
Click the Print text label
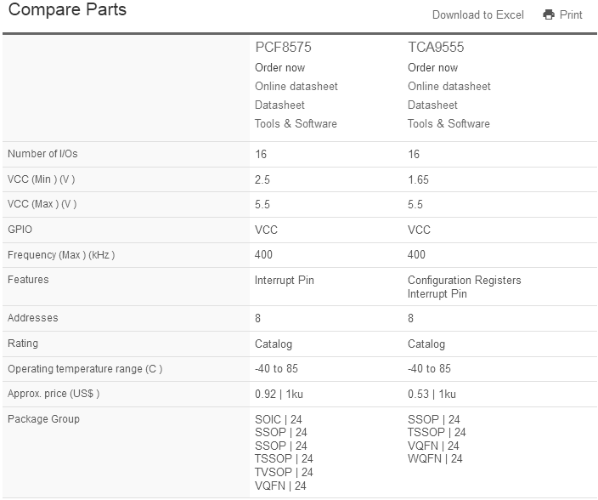[x=571, y=14]
